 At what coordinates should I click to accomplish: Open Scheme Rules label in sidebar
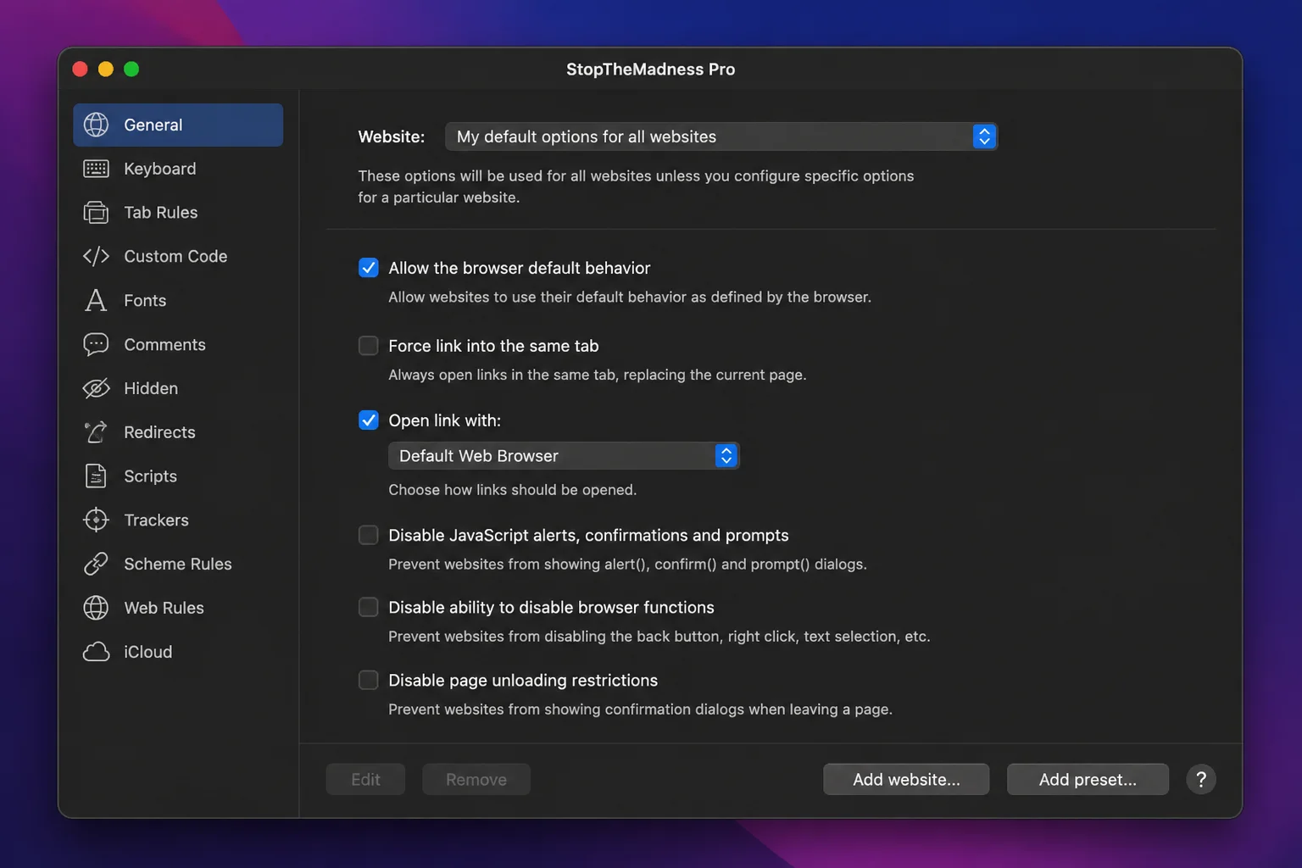click(x=177, y=564)
